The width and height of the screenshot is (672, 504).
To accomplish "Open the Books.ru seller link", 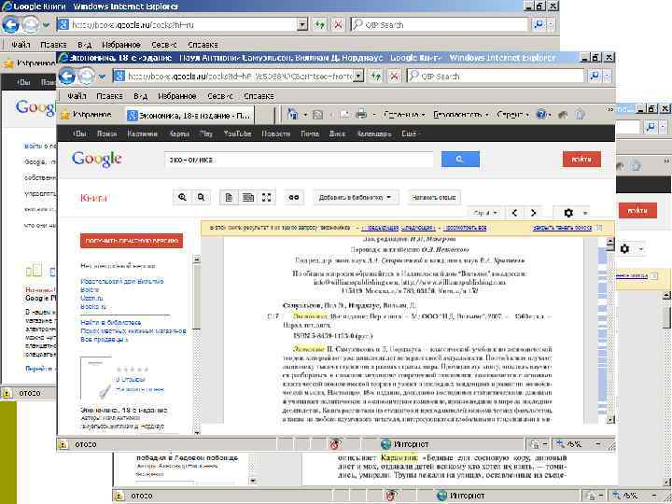I will (93, 306).
